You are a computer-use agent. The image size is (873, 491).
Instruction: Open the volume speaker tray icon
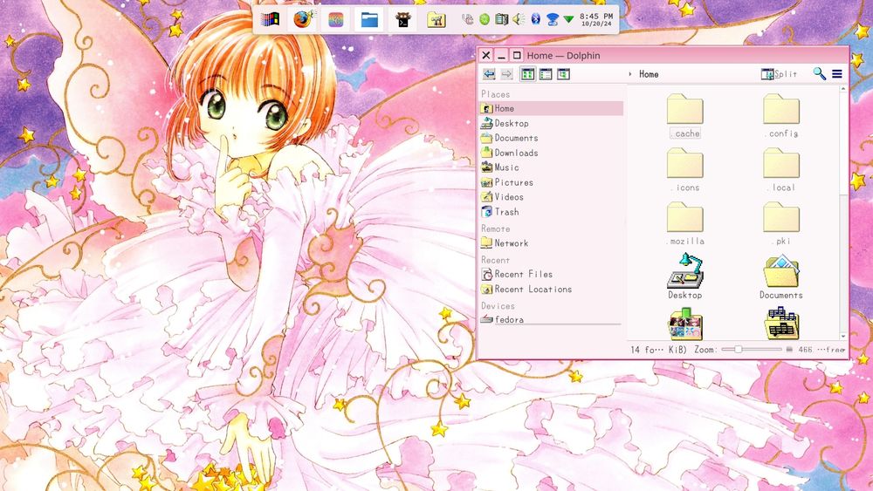coord(519,19)
